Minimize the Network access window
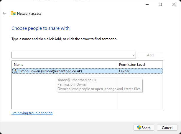This screenshot has height=134, width=181. point(147,4)
